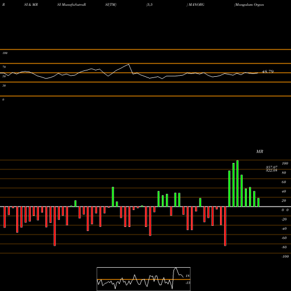Click the RSI axis label '70'
The width and height of the screenshot is (291, 291).
click(4, 67)
